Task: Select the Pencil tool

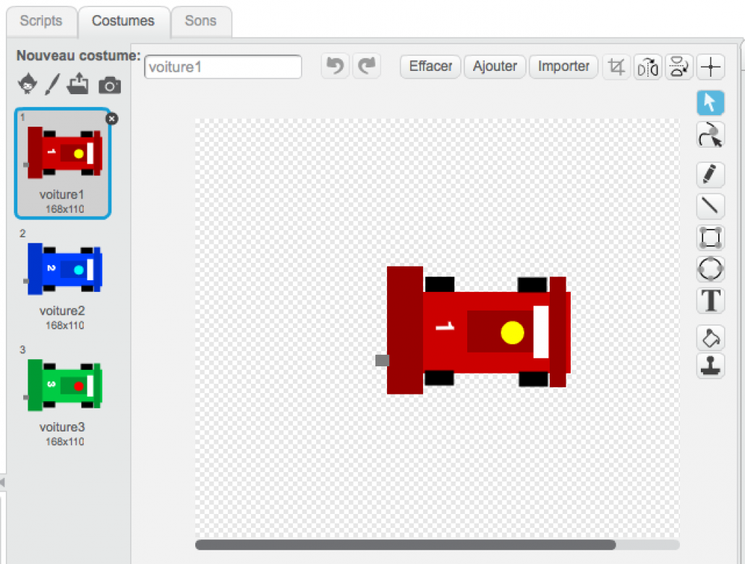Action: click(710, 174)
